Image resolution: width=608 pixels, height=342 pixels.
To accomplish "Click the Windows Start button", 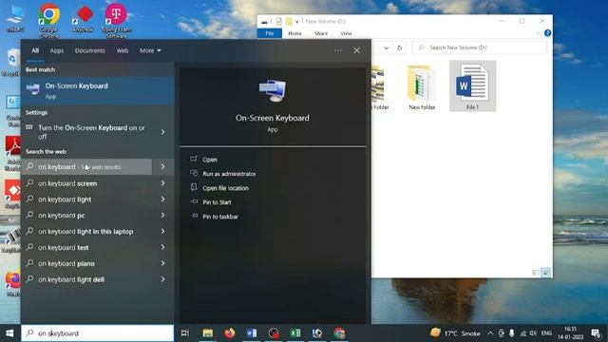I will [x=9, y=333].
